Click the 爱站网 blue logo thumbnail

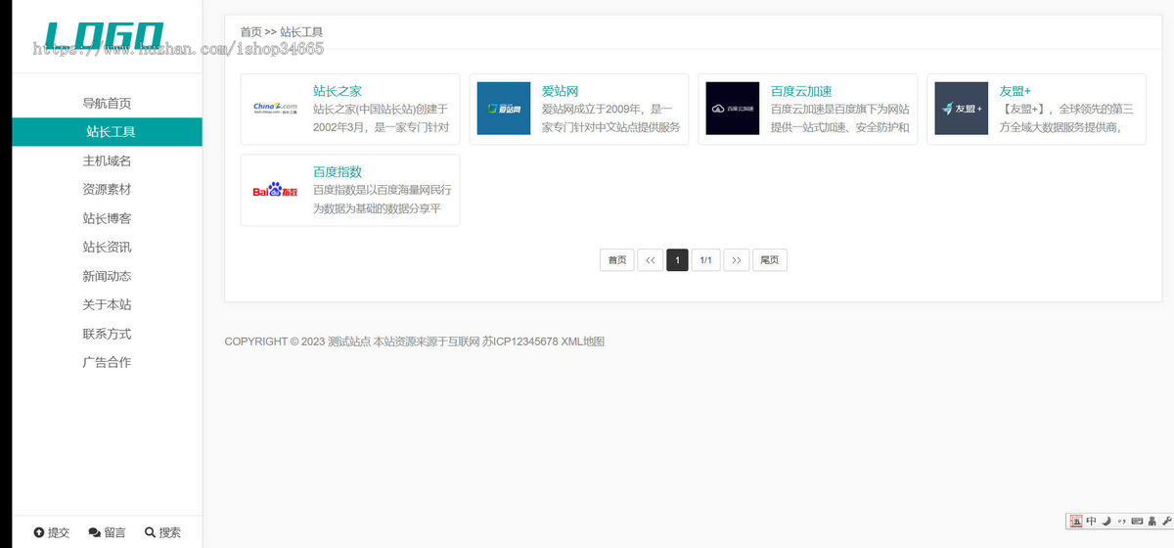pos(504,109)
